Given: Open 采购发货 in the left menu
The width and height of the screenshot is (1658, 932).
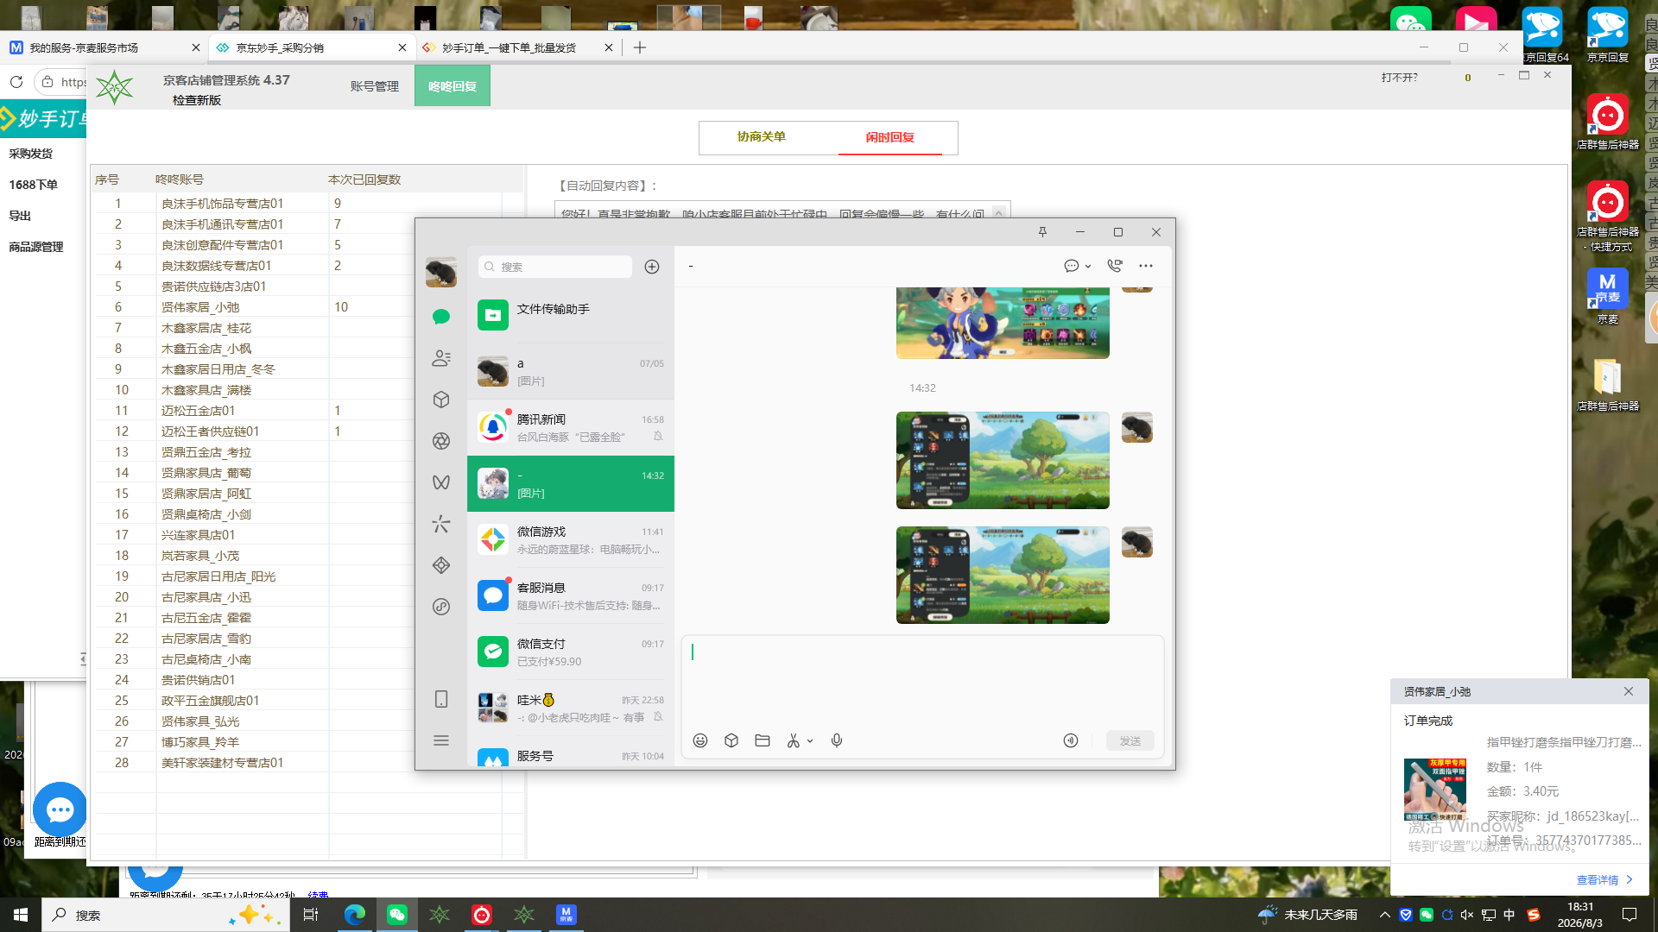Looking at the screenshot, I should (x=31, y=154).
